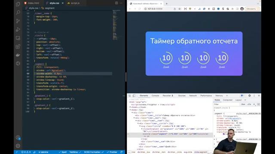Toggle flex badge on timer__box div
The height and width of the screenshot is (154, 275).
164,118
